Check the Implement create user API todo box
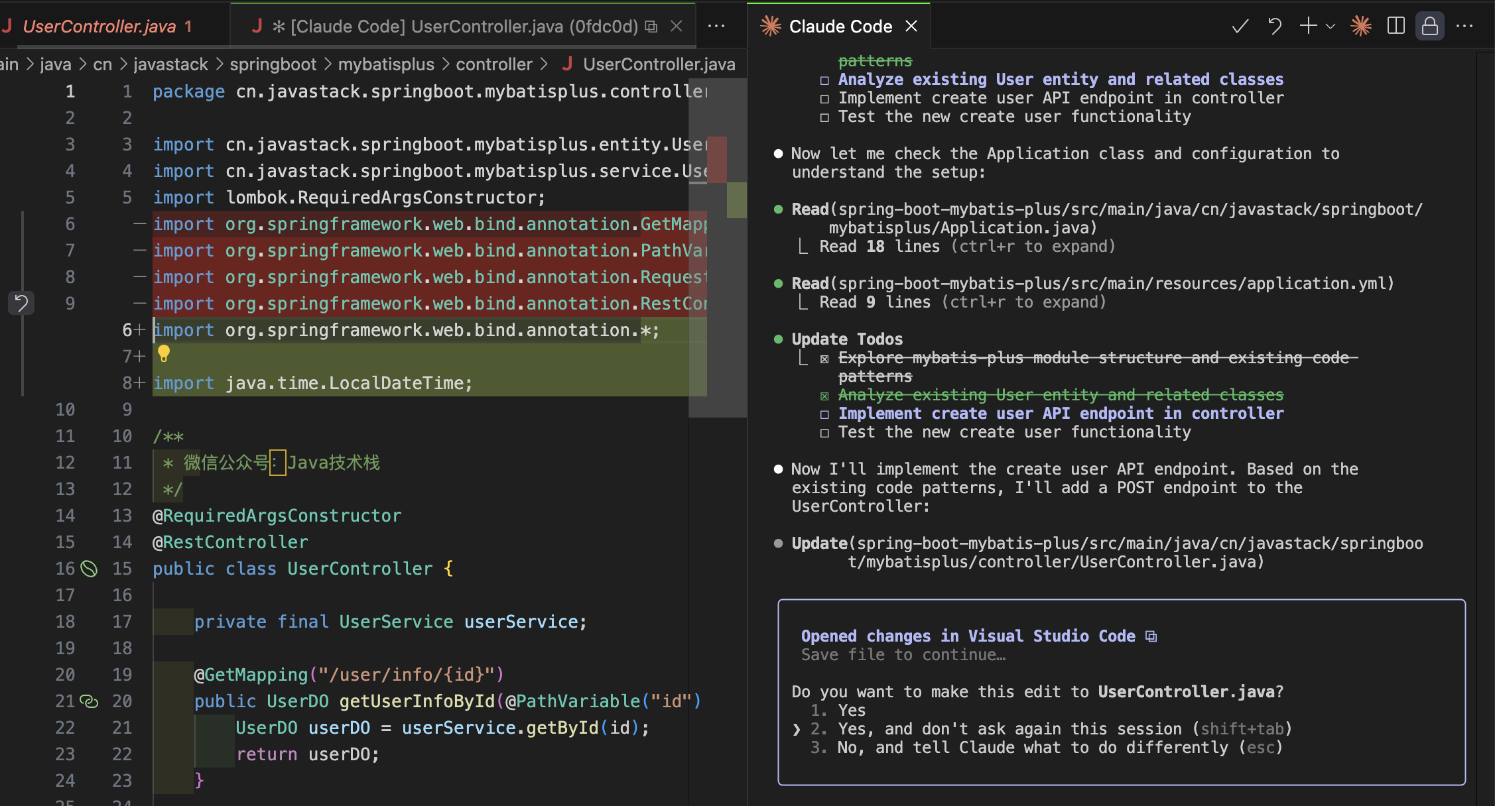Image resolution: width=1495 pixels, height=806 pixels. (824, 414)
